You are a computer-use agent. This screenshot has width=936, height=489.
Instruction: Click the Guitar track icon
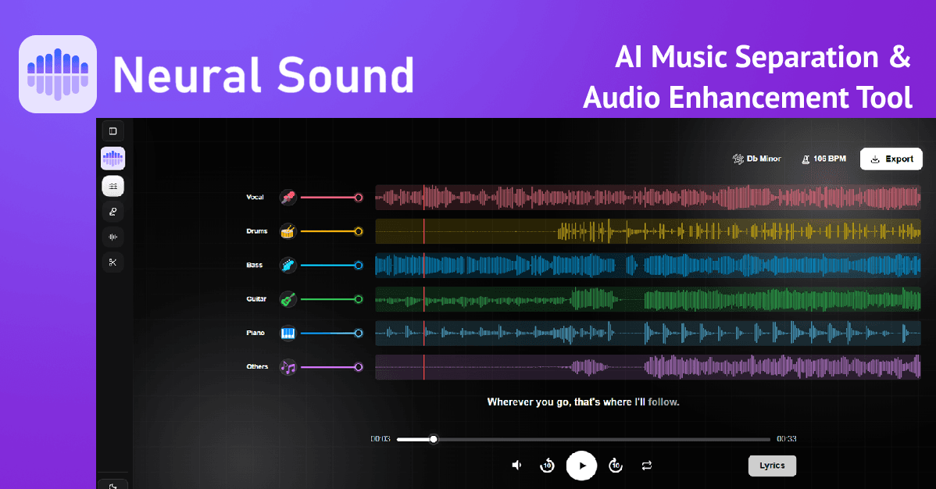[x=288, y=299]
